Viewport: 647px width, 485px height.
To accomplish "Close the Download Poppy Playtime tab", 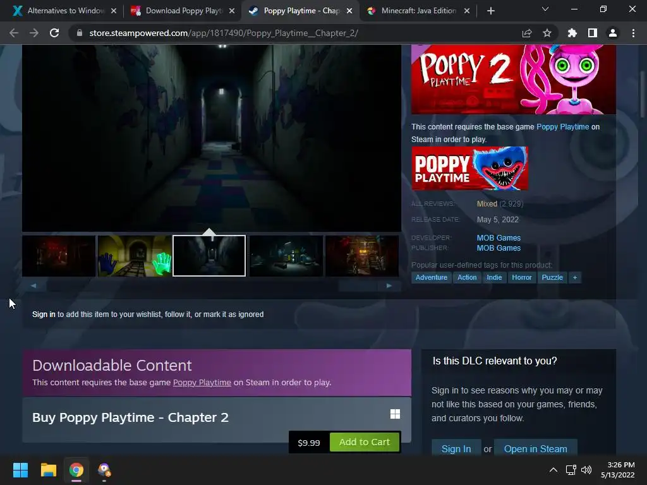I will coord(232,11).
